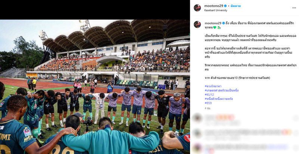Click the verified badge in the caption line
Image resolution: width=299 pixels, height=154 pixels.
224,23
